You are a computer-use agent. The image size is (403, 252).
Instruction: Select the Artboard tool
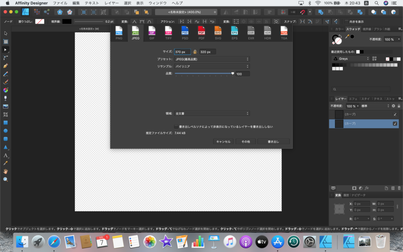(6, 42)
